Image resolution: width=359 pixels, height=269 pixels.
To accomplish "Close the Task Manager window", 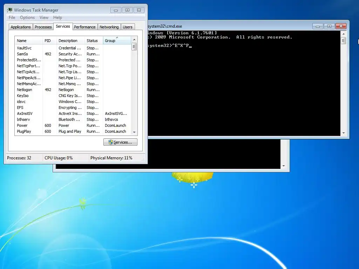I will (139, 10).
